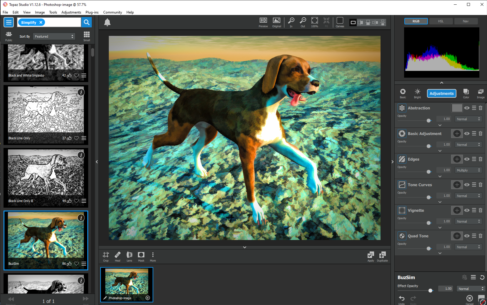This screenshot has width=487, height=305.
Task: Open Abstraction blend mode dropdown
Action: (468, 119)
